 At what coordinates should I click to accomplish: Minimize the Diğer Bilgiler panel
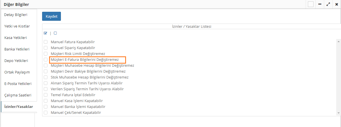(320, 4)
